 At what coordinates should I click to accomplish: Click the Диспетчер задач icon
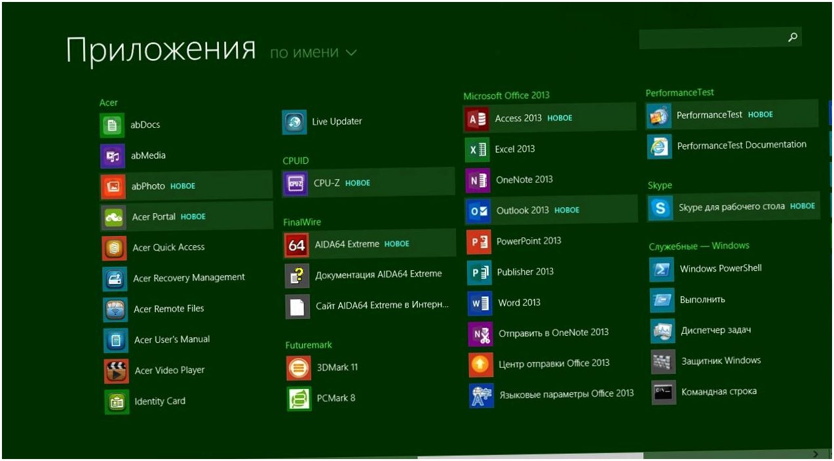(663, 331)
